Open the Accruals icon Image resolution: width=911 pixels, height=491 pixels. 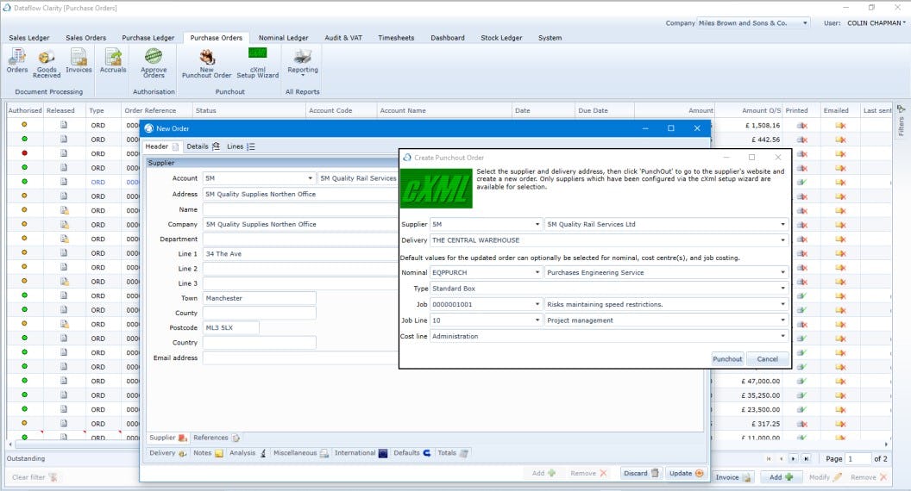[x=113, y=61]
